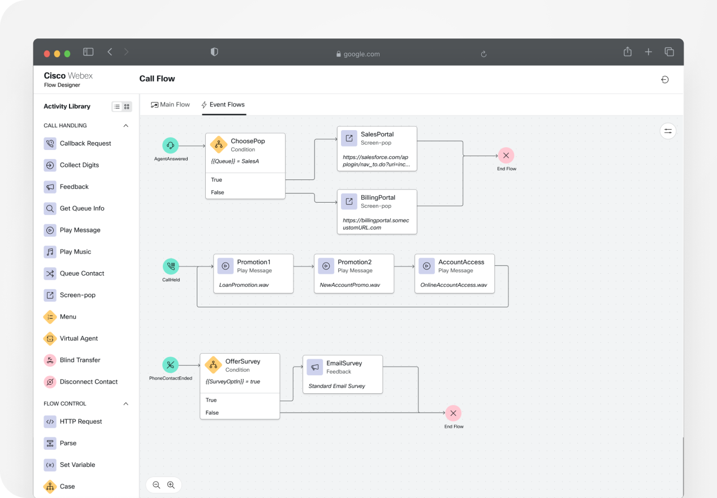
Task: Reload the browser page
Action: click(483, 54)
